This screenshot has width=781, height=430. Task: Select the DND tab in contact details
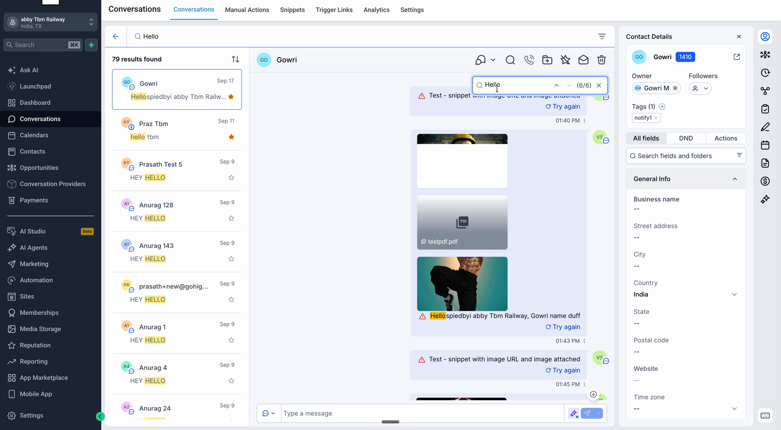point(686,138)
